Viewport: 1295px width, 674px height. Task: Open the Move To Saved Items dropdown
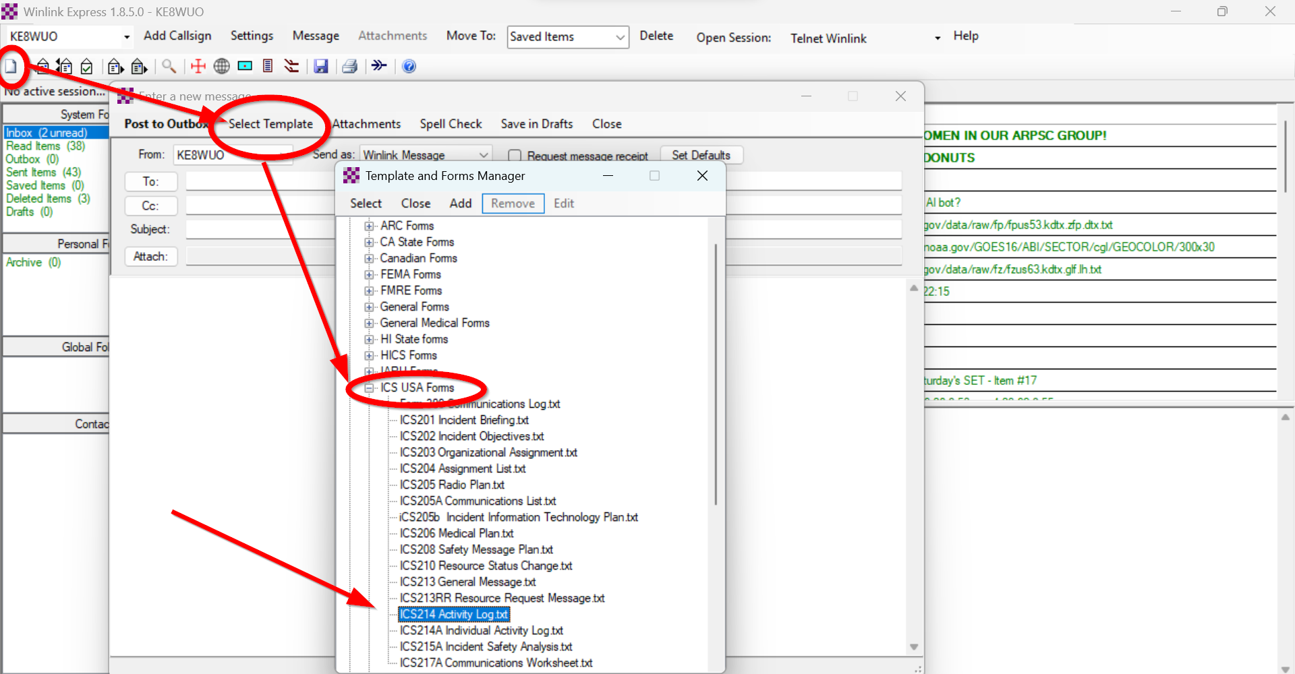pyautogui.click(x=620, y=38)
